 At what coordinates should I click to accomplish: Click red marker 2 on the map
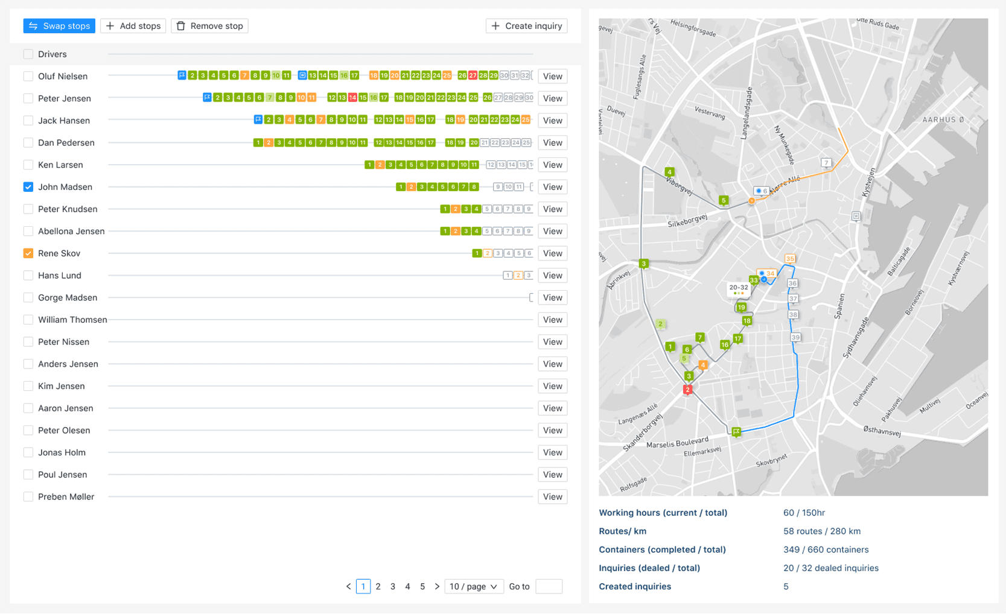click(687, 390)
